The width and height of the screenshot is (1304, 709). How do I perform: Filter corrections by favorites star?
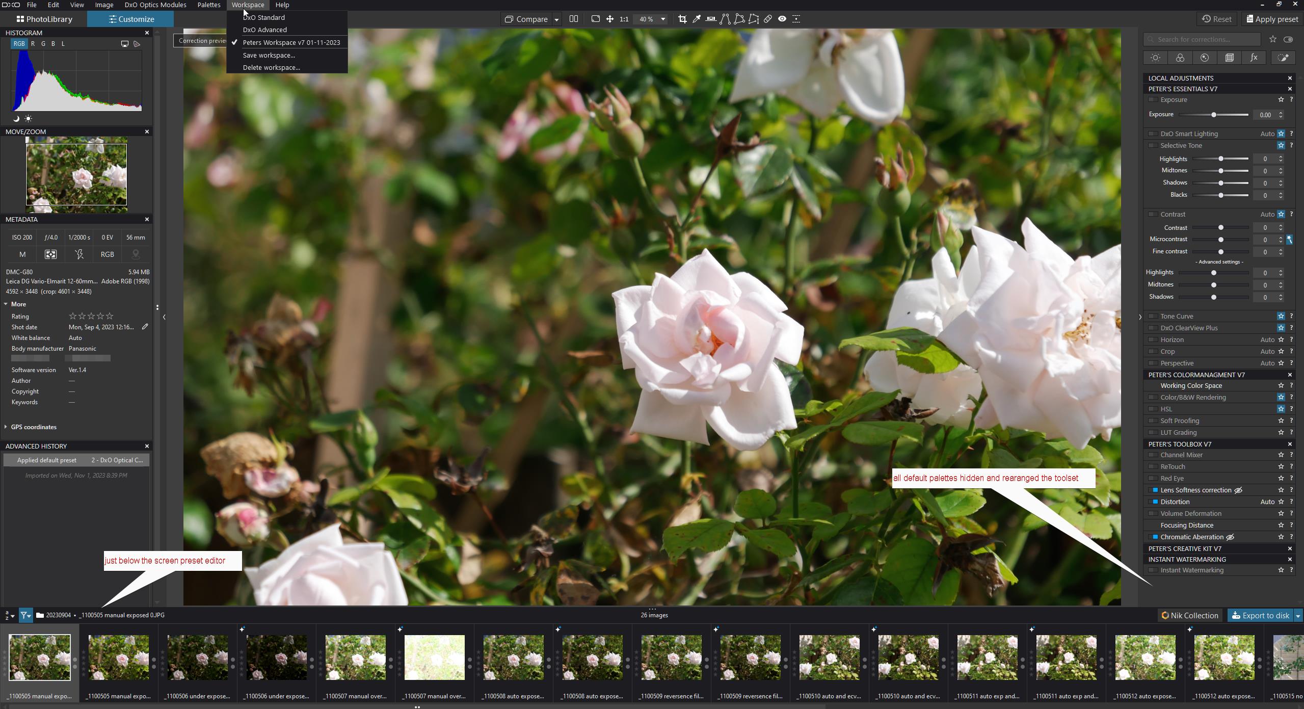pyautogui.click(x=1273, y=39)
